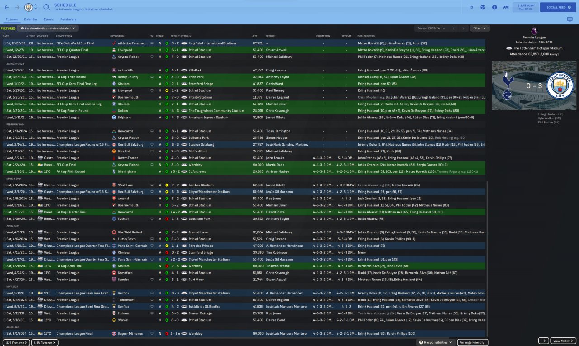Click the previous season arrow
The width and height of the screenshot is (579, 346).
454,28
